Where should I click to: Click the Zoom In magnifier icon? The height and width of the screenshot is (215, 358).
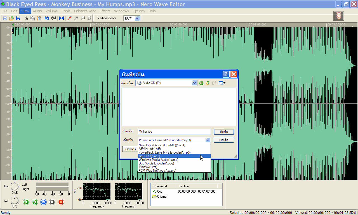point(70,18)
